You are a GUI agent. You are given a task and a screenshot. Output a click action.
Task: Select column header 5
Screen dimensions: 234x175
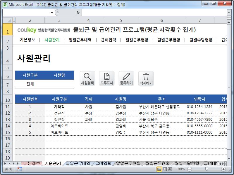tap(121, 20)
